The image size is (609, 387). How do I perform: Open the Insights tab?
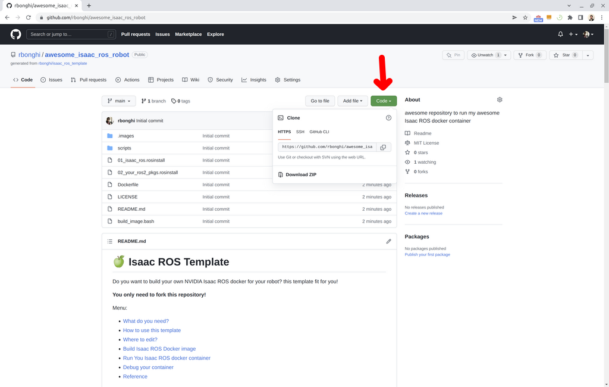(x=254, y=80)
